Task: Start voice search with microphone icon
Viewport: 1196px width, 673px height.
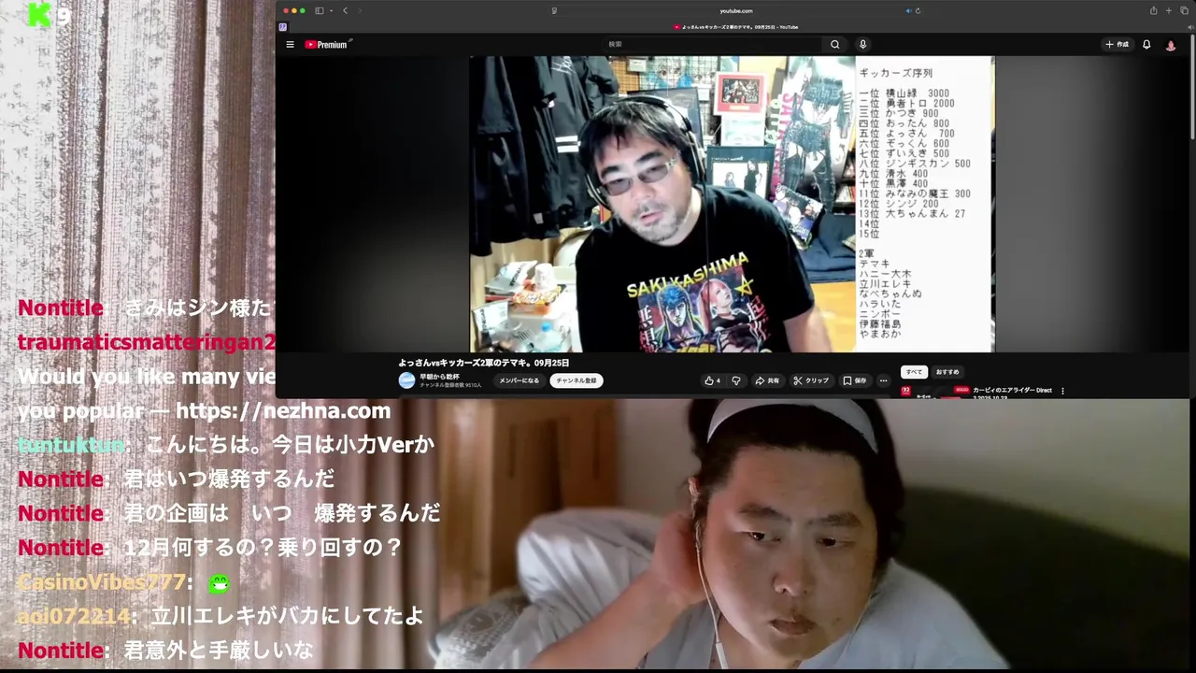Action: 862,44
